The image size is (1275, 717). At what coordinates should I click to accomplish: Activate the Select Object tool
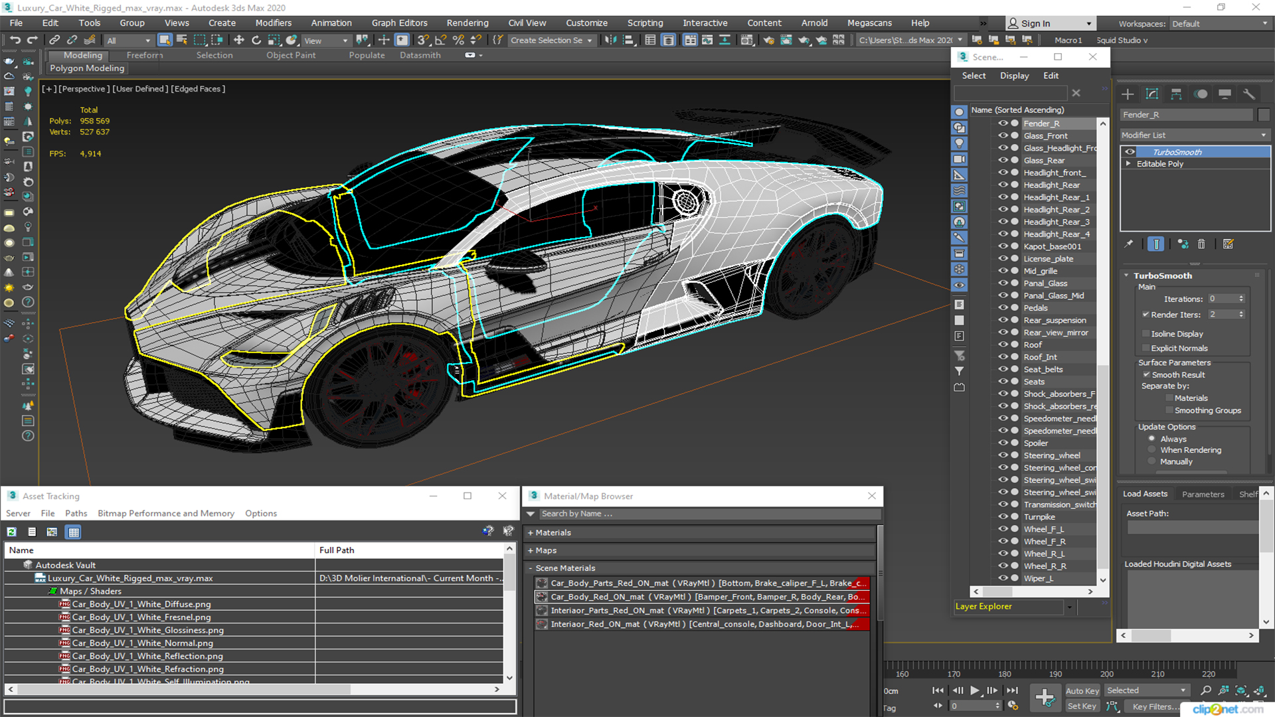(165, 40)
